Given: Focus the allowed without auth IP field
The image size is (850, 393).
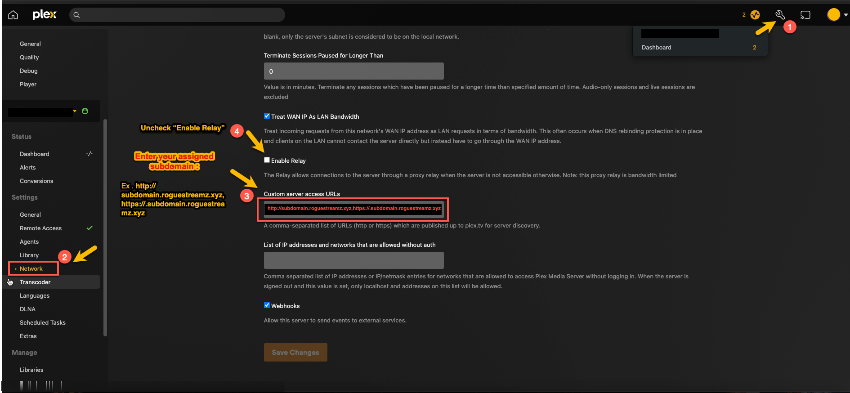Looking at the screenshot, I should click(x=353, y=260).
